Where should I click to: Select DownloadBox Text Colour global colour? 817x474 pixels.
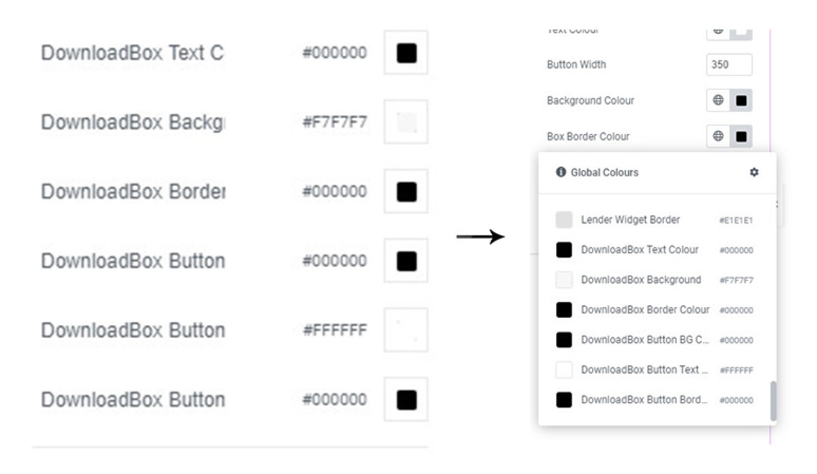(654, 250)
